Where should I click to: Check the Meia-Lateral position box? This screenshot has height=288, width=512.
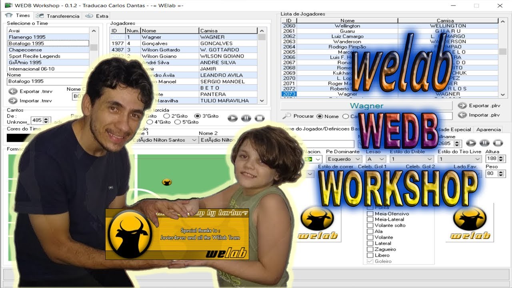click(370, 219)
